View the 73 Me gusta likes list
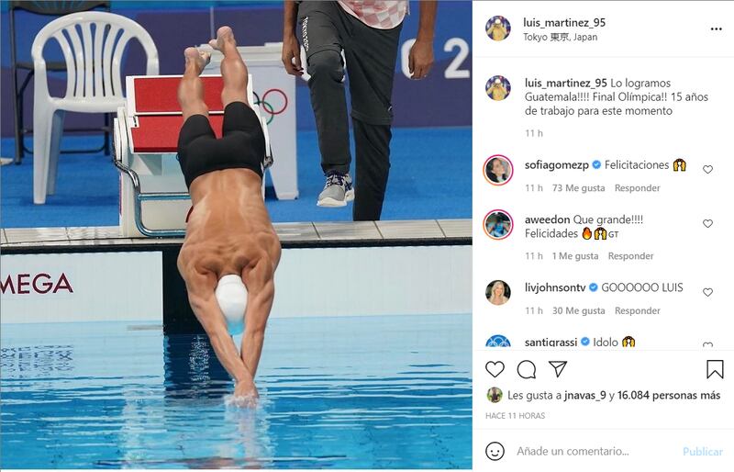Image resolution: width=734 pixels, height=472 pixels. (x=578, y=188)
